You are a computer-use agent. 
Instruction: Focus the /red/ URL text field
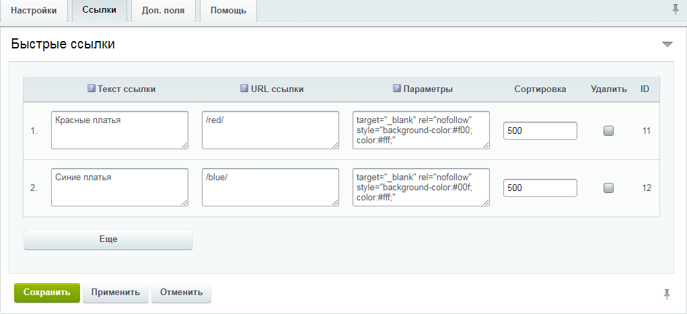point(270,130)
